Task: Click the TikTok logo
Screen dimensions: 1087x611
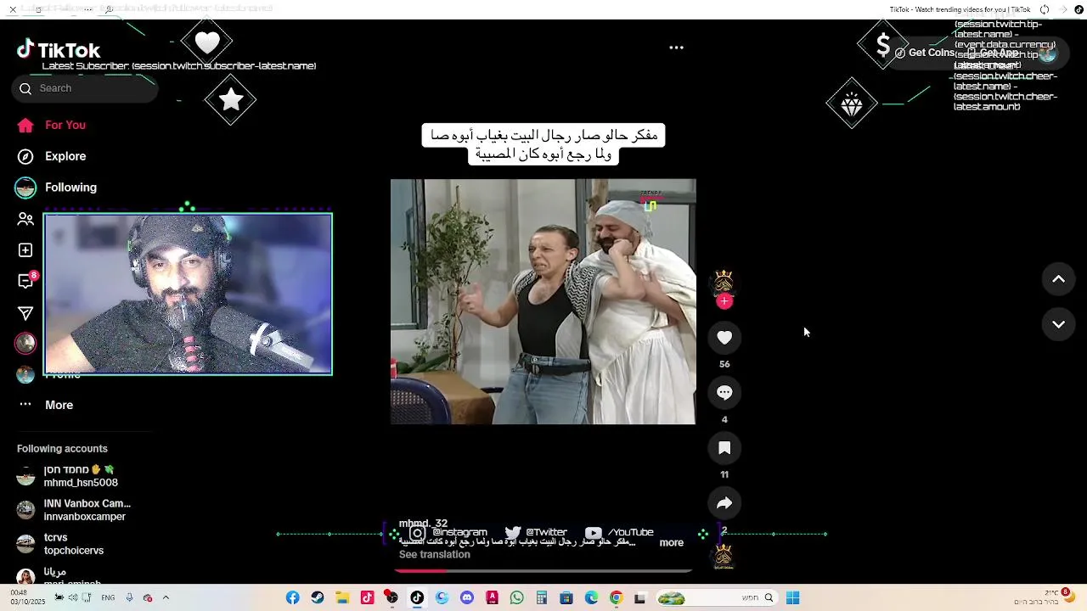Action: [x=58, y=50]
